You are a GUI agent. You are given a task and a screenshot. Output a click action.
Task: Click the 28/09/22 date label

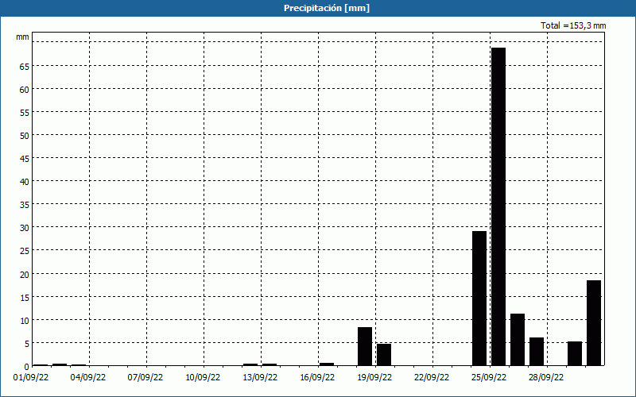point(546,378)
